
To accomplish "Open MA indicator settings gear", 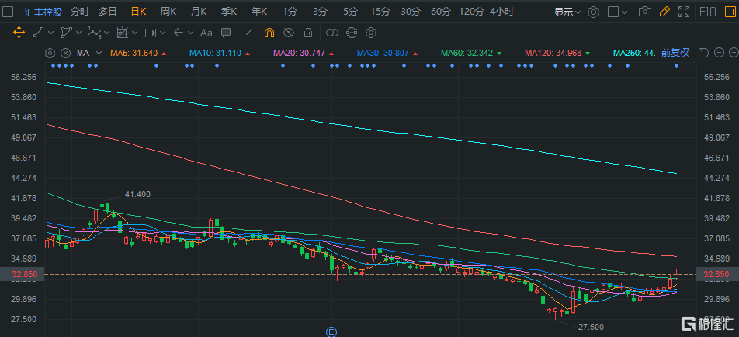I will 50,53.
